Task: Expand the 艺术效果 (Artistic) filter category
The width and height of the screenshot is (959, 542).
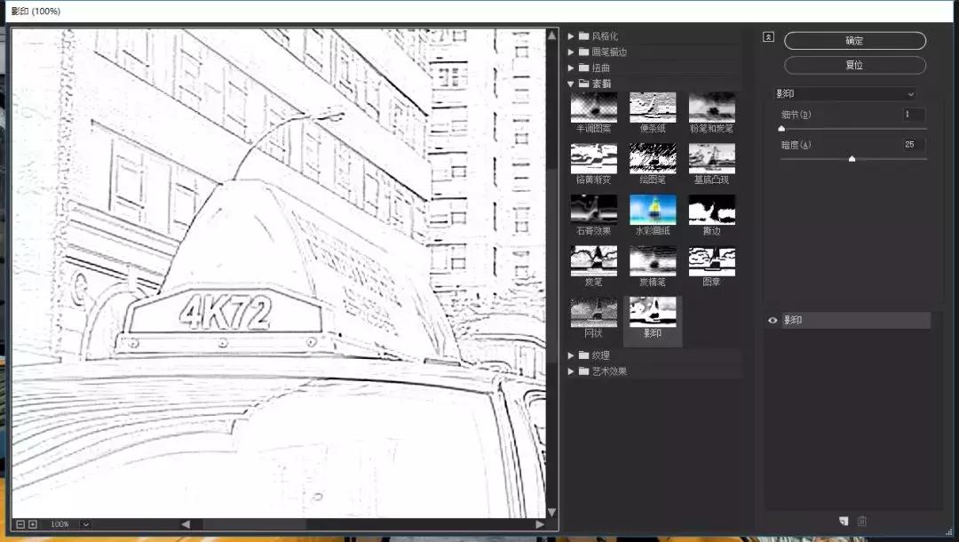Action: click(x=571, y=371)
